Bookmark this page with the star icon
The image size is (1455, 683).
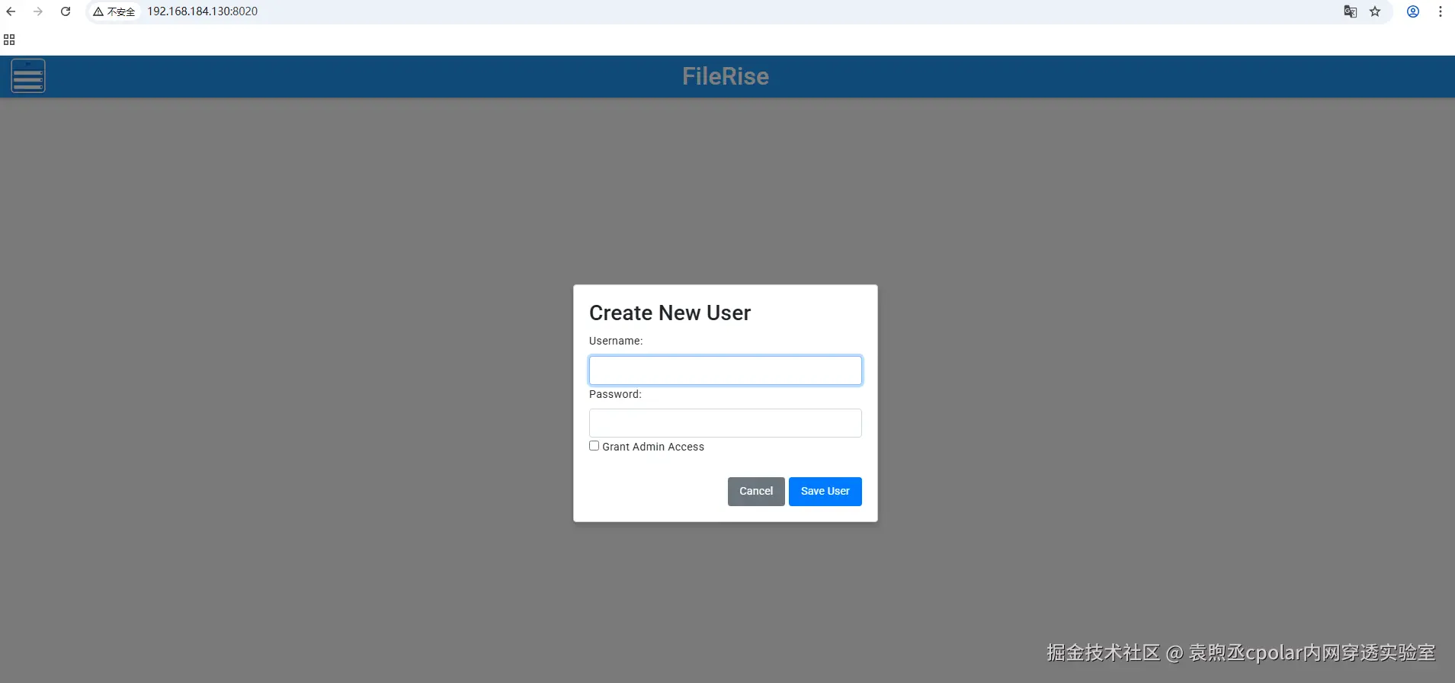click(1375, 11)
